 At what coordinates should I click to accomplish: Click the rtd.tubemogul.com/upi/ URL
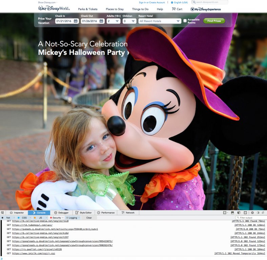point(32,225)
